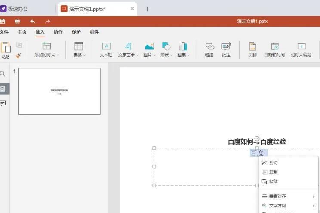Expand the 形状 dropdown arrow

click(172, 55)
